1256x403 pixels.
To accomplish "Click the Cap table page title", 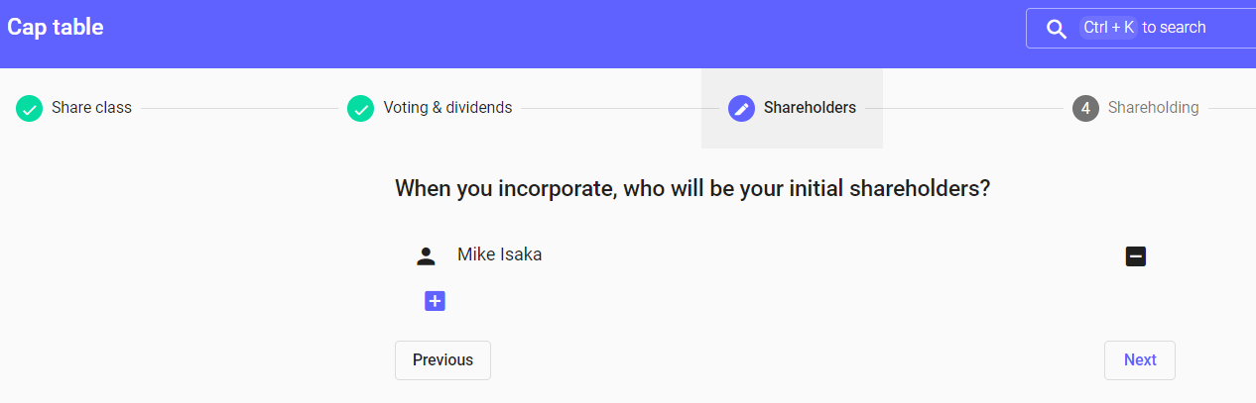I will tap(56, 27).
